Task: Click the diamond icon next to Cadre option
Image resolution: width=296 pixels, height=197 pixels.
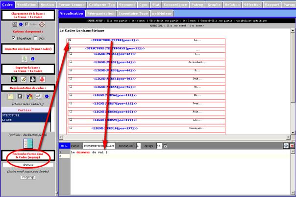Action: (42, 24)
